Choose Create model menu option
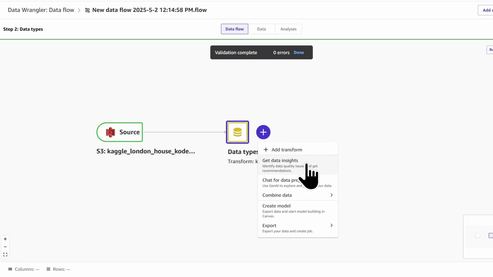 point(276,205)
